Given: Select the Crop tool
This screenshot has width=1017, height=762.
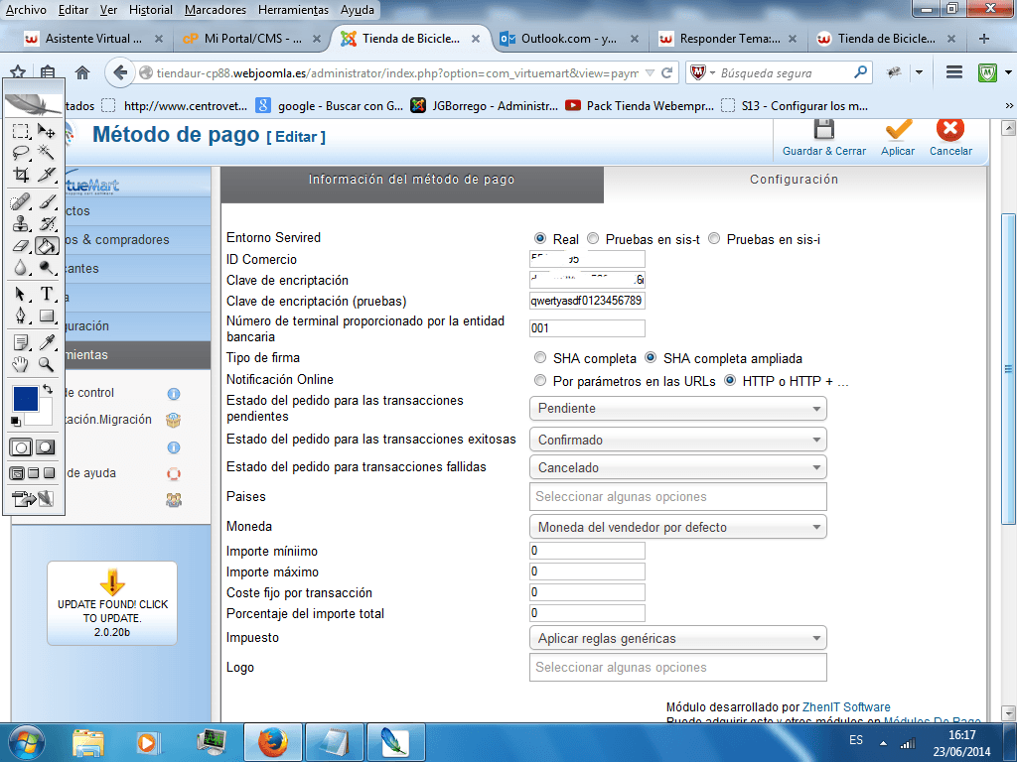Looking at the screenshot, I should pos(21,175).
